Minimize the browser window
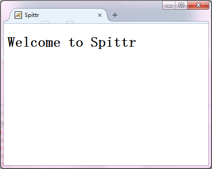Screen dimensions: 212x169 (169, 5)
